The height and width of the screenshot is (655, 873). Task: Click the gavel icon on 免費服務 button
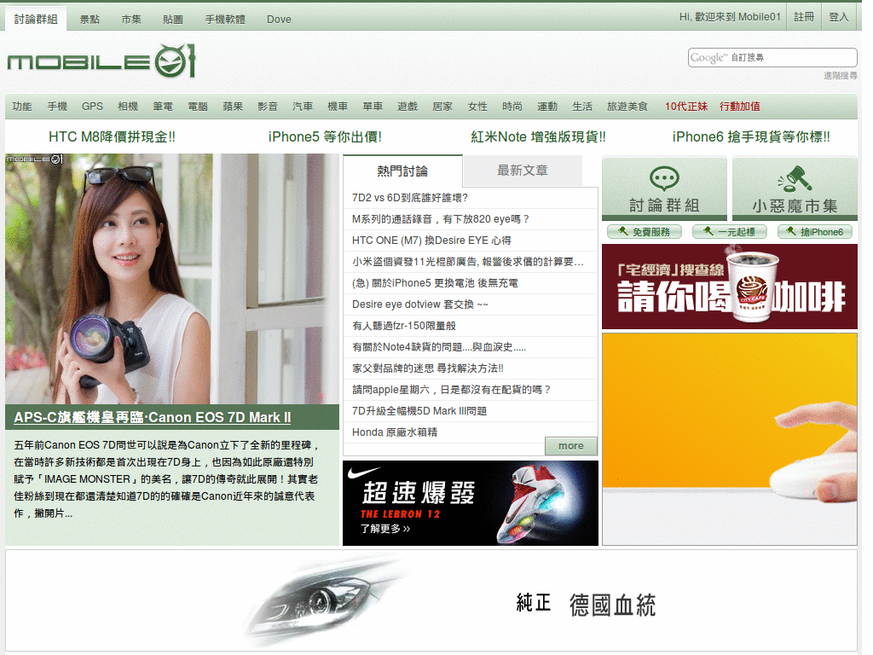coord(623,231)
